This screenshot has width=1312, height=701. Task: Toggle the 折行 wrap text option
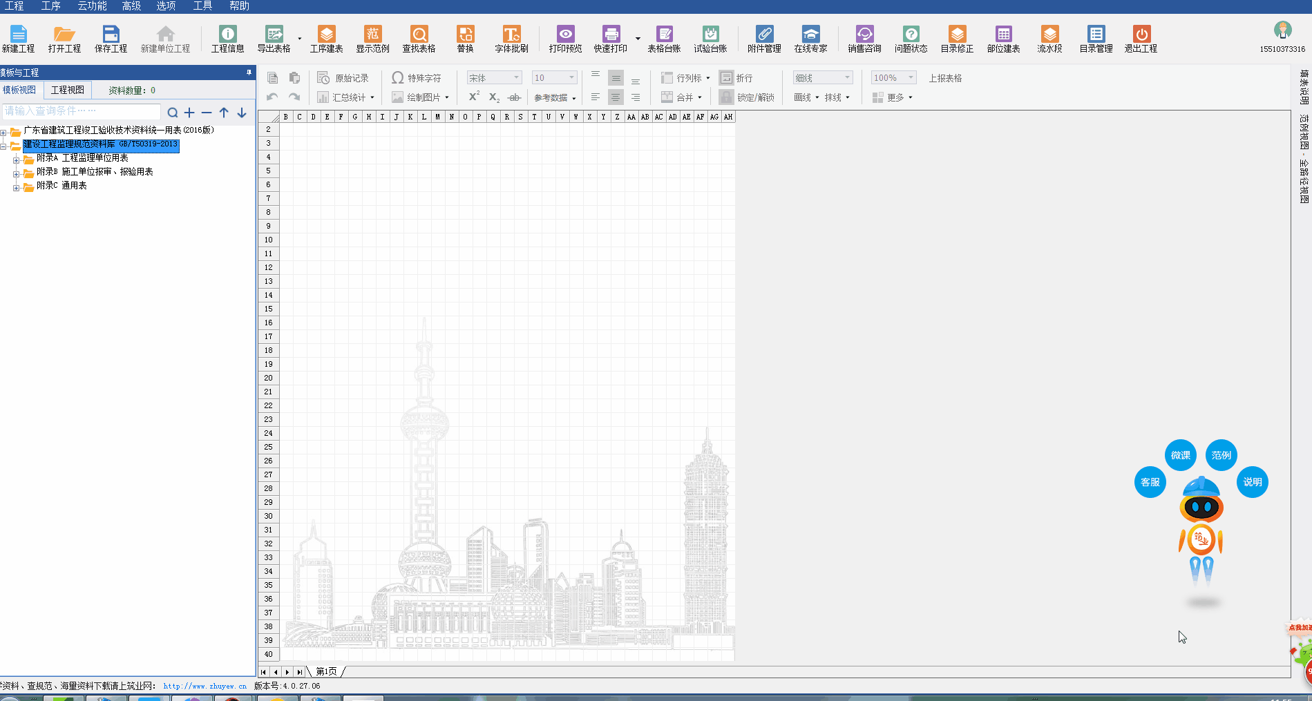coord(736,78)
